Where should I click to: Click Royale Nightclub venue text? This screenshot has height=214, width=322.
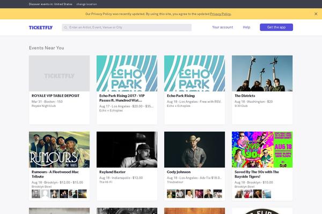(44, 106)
